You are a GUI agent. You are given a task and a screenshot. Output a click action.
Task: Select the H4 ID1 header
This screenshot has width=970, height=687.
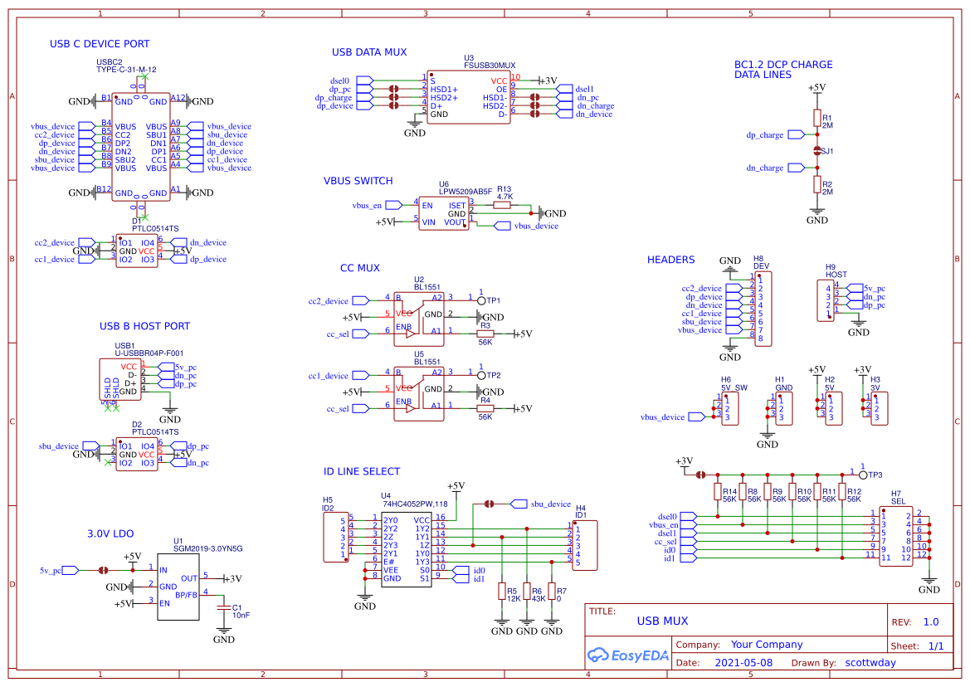coord(585,545)
